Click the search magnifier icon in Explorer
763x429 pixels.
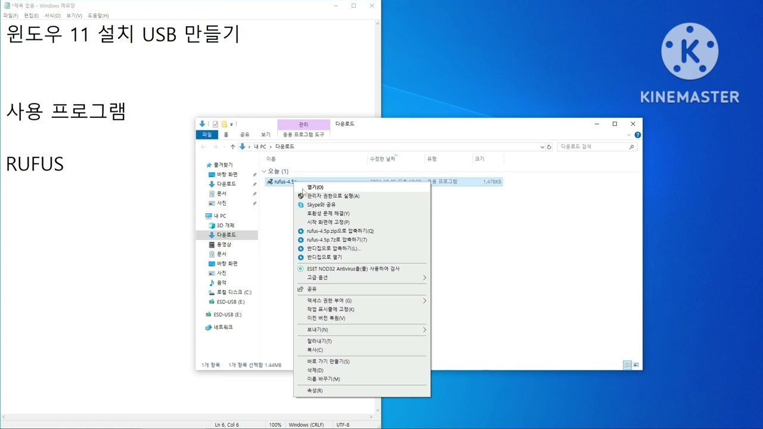click(631, 147)
